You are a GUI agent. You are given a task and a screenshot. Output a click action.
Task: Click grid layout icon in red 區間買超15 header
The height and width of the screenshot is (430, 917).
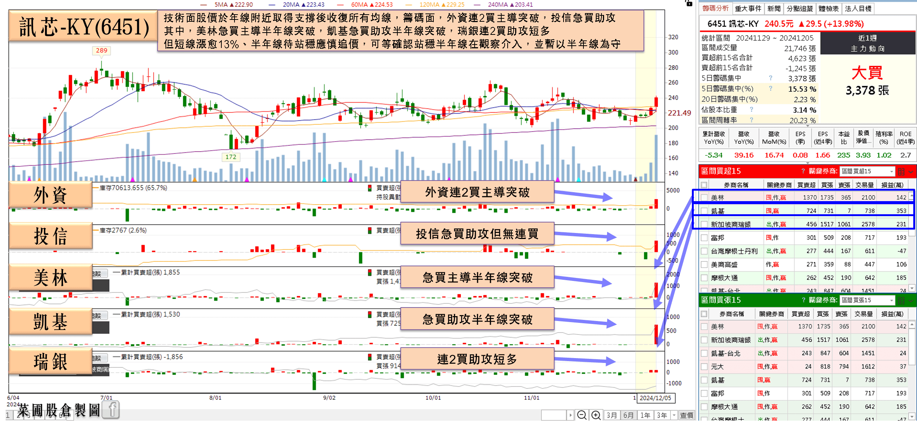(x=901, y=172)
